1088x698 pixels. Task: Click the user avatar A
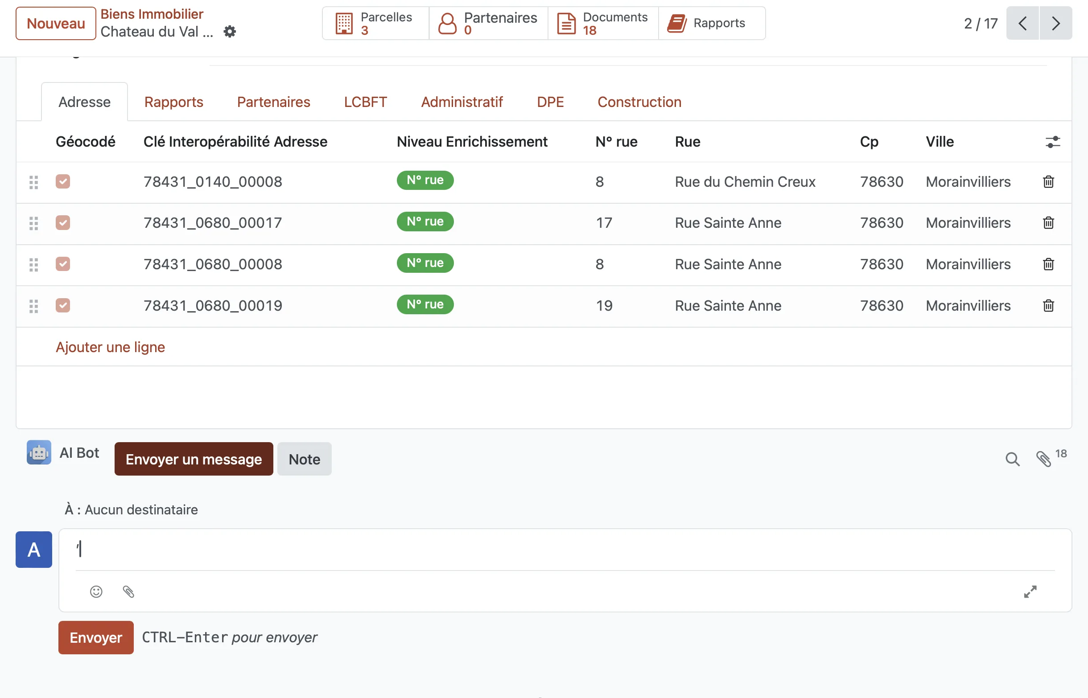pyautogui.click(x=33, y=550)
